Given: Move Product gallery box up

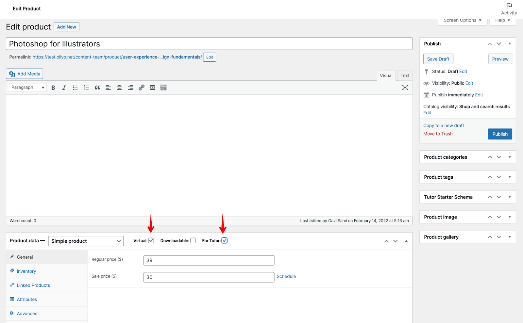Looking at the screenshot, I should pyautogui.click(x=490, y=237).
